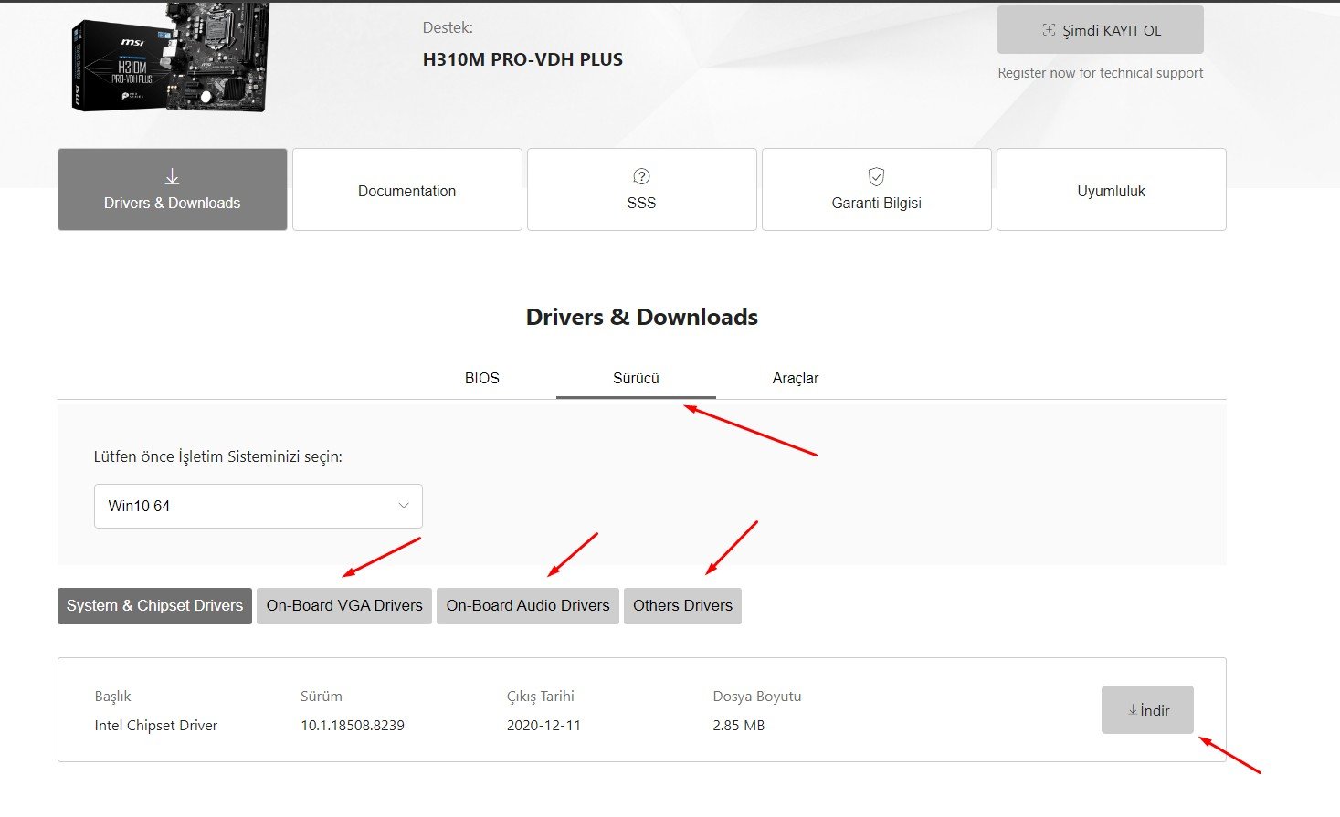This screenshot has width=1340, height=817.
Task: Switch to the Araçlar tab
Action: (796, 378)
